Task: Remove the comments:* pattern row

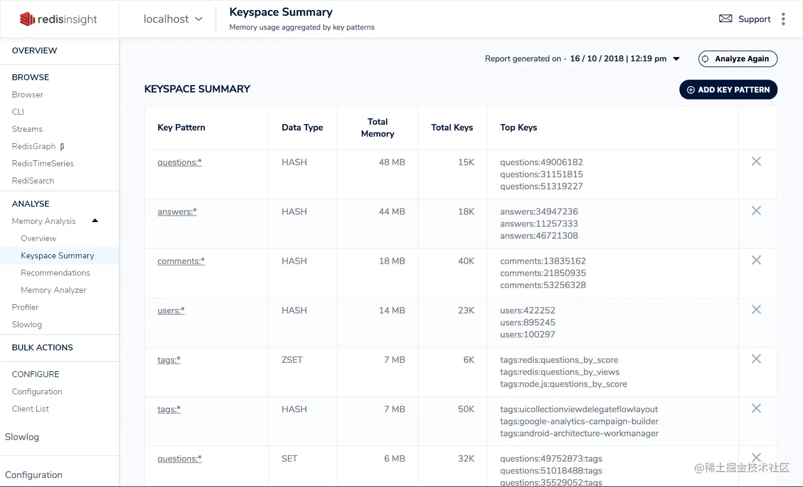Action: coord(756,260)
